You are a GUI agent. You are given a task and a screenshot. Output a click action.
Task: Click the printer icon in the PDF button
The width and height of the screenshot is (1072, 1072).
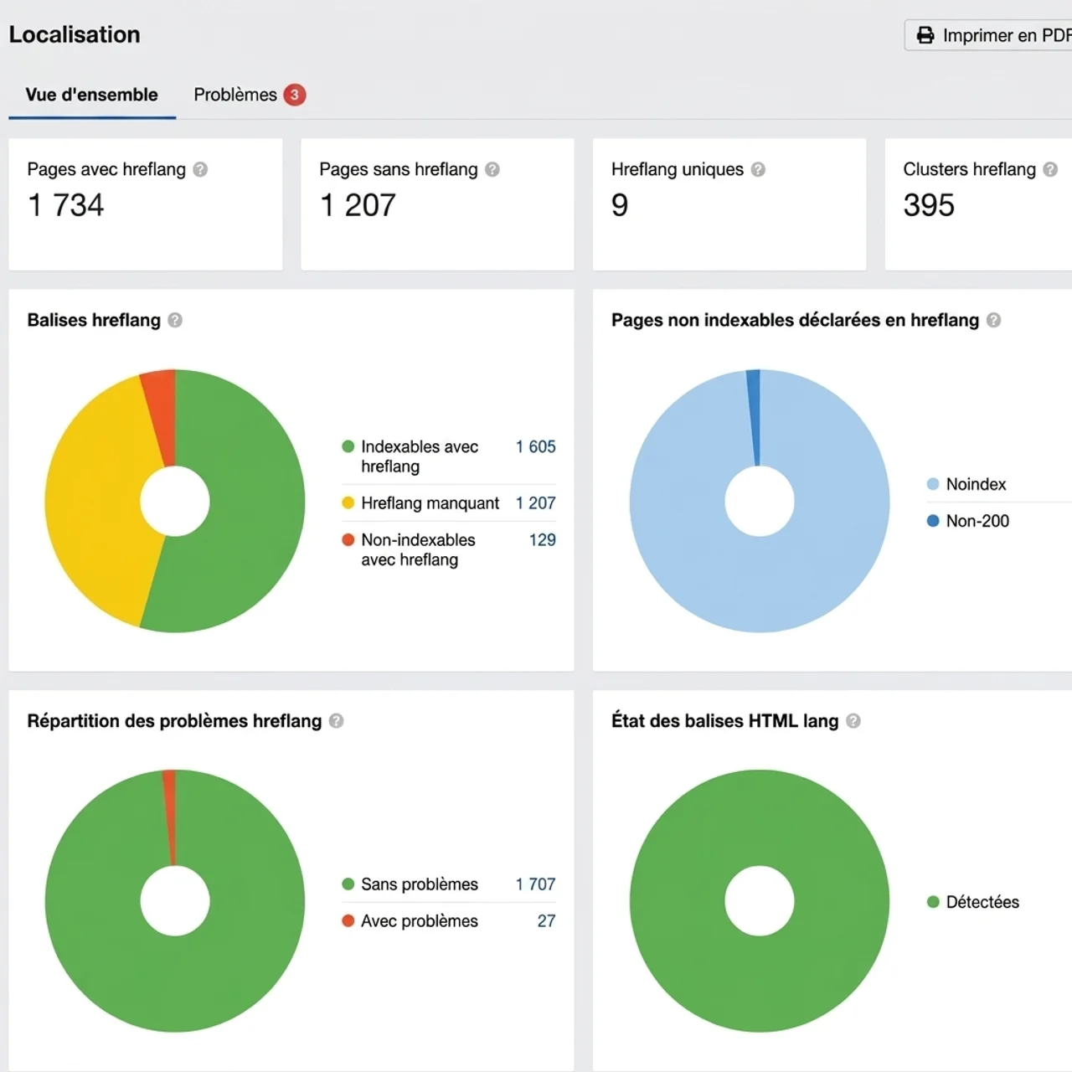coord(925,35)
